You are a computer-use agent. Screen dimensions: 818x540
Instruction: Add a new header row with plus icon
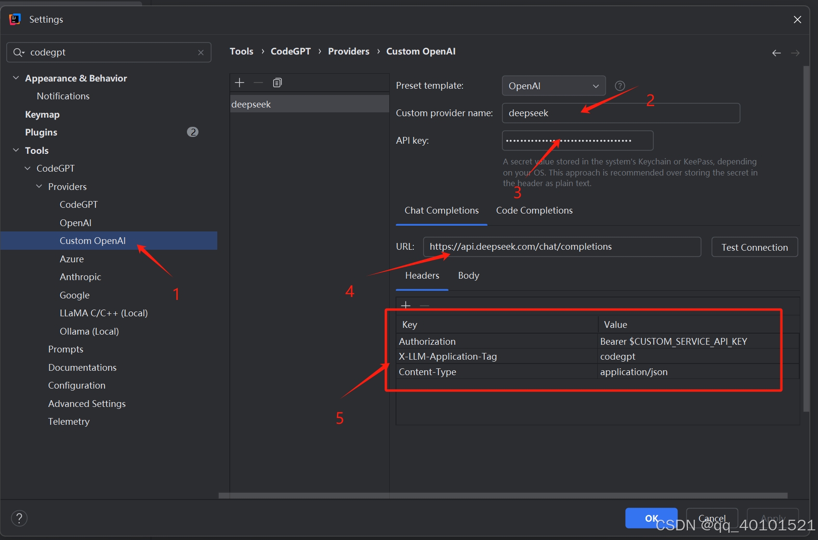(x=406, y=305)
